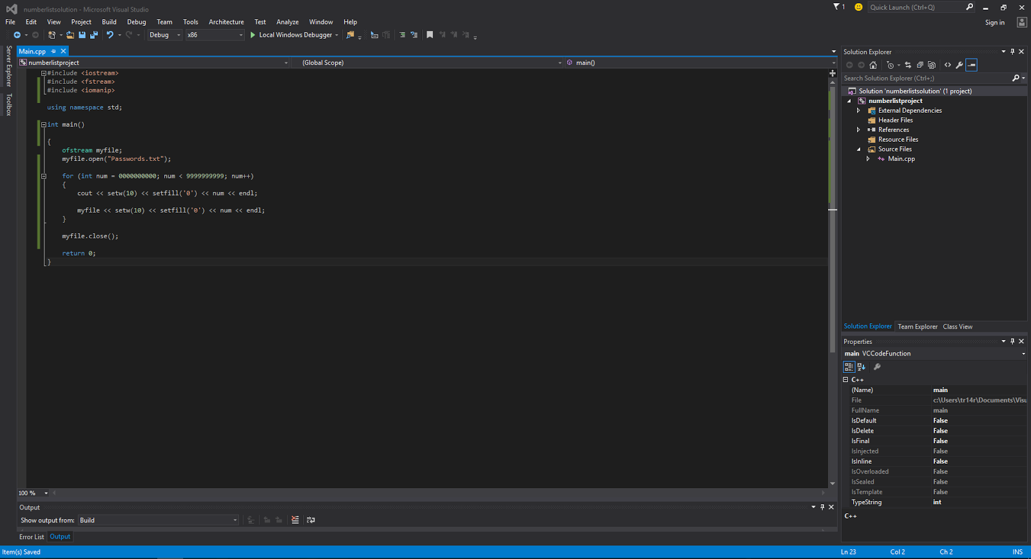Undo the last edit using toolbar arrow
This screenshot has height=559, width=1031.
[x=110, y=35]
